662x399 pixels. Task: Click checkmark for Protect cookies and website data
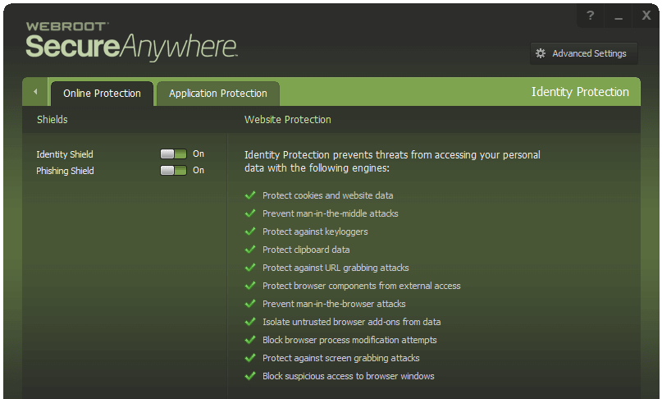click(x=250, y=195)
